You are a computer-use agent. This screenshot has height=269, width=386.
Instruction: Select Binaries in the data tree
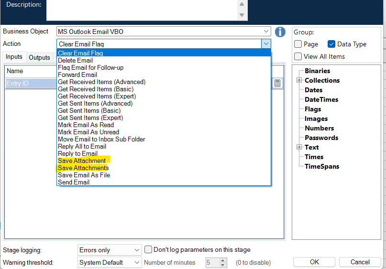[x=317, y=71]
